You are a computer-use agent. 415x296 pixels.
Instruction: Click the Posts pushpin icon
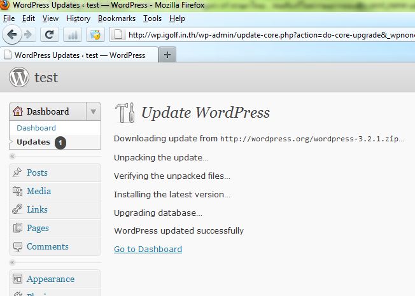click(x=17, y=173)
